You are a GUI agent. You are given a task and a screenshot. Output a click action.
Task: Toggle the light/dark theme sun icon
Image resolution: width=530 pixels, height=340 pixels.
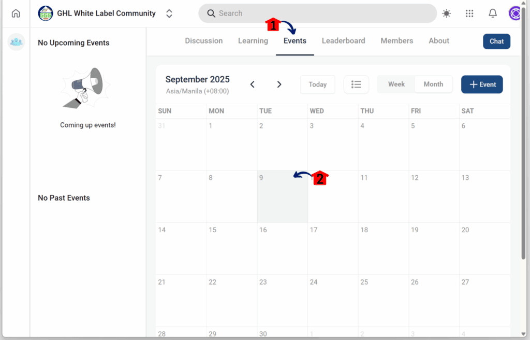pos(447,13)
